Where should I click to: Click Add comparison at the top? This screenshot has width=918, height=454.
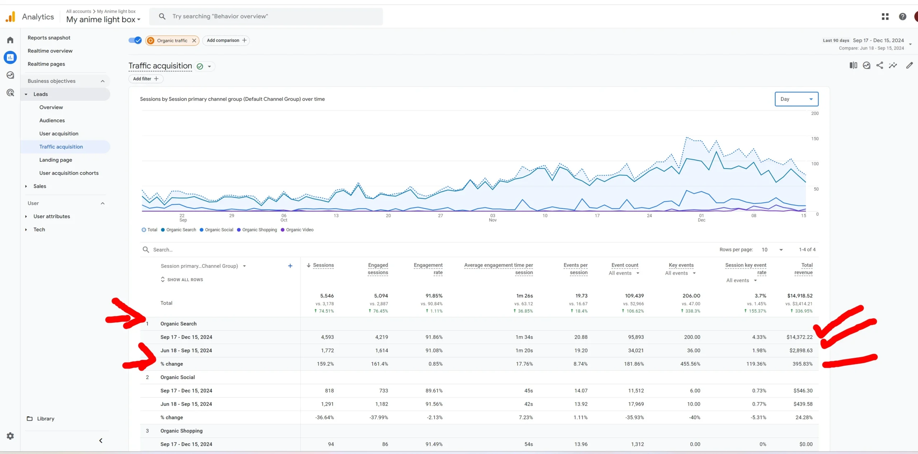[x=226, y=40]
